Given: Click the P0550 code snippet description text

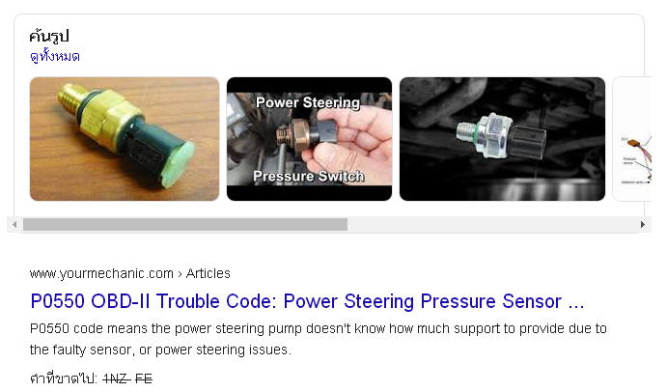Looking at the screenshot, I should (x=319, y=339).
